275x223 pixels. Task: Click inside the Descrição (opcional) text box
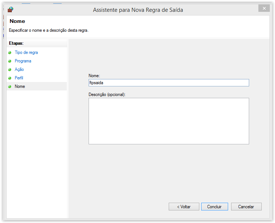169,121
